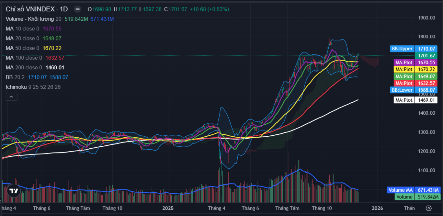Select the MA 10 close indicator legend
443x216 pixels.
(x=22, y=29)
